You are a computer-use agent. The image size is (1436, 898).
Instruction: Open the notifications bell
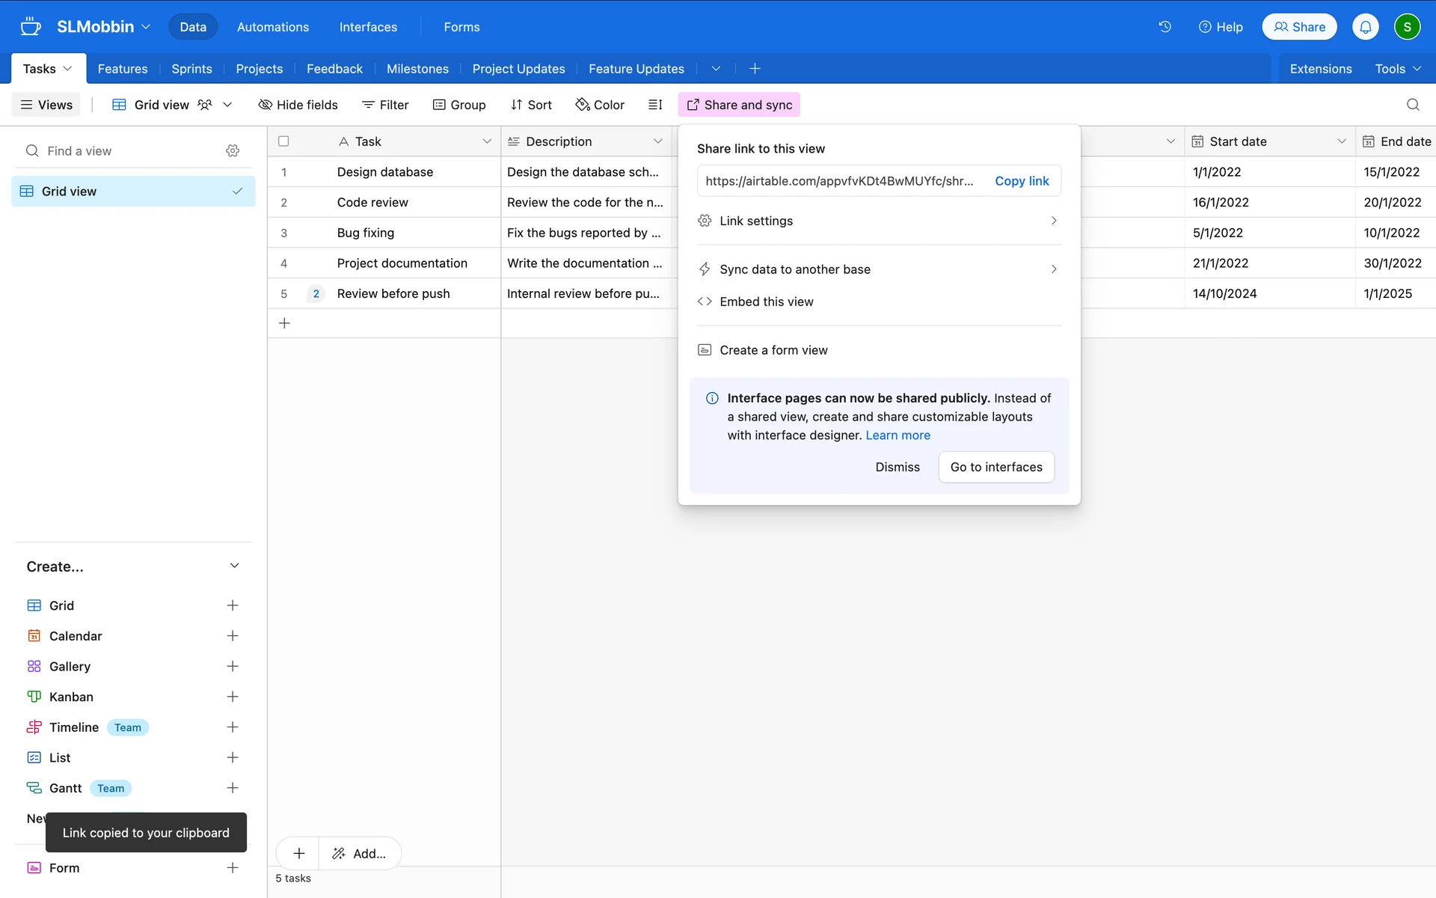pyautogui.click(x=1365, y=27)
